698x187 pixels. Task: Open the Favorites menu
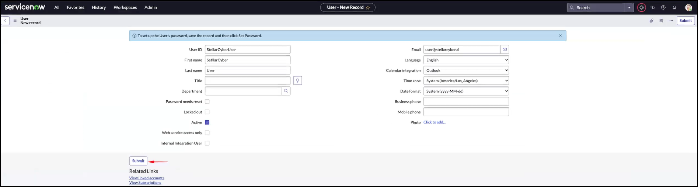76,7
